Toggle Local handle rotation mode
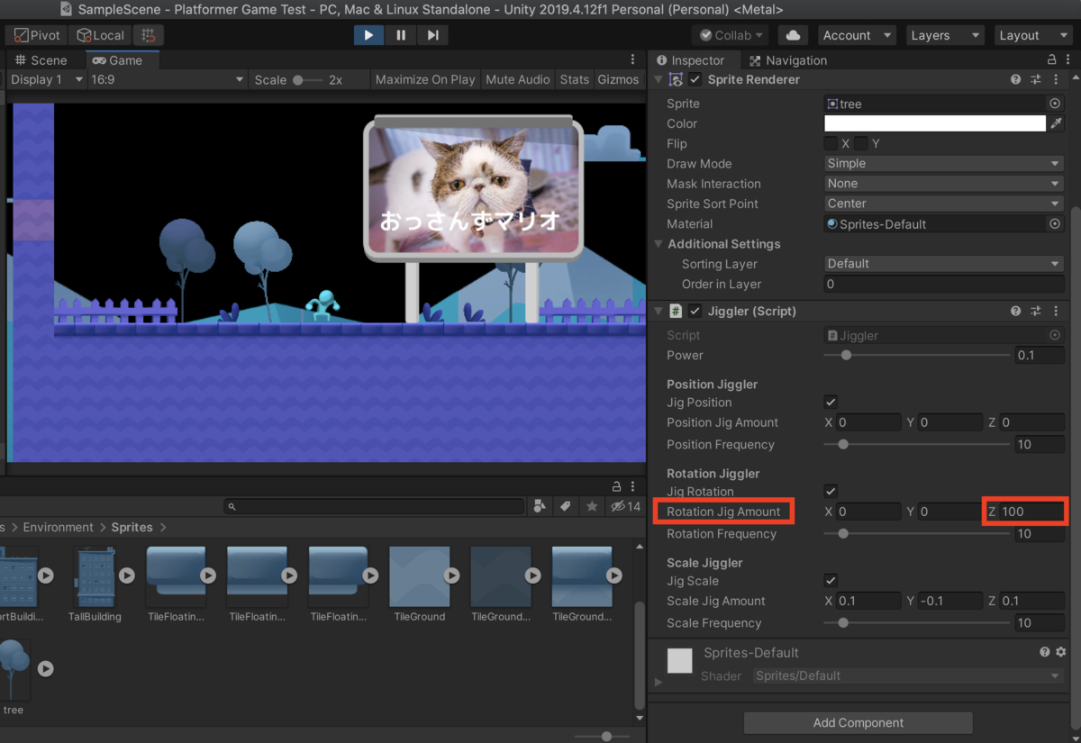The width and height of the screenshot is (1081, 743). [x=100, y=35]
